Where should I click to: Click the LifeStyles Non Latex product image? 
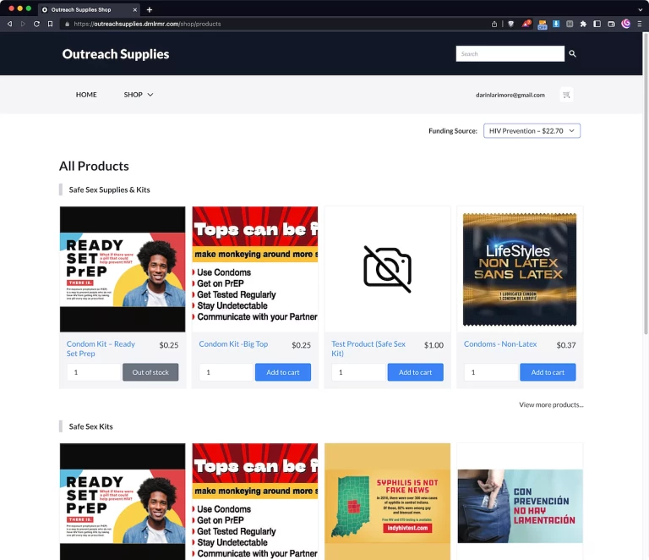(x=520, y=269)
